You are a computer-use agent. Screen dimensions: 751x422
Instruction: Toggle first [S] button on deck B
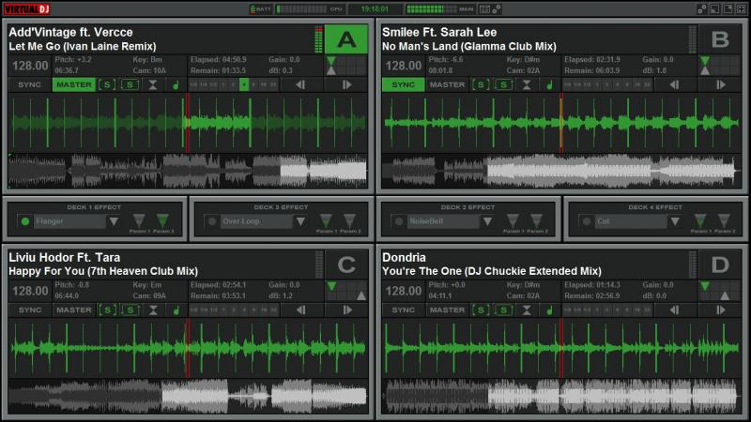[x=481, y=84]
